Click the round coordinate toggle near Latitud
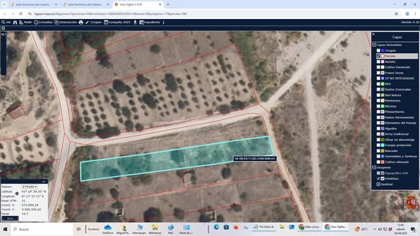This screenshot has width=420, height=236. coord(17,193)
